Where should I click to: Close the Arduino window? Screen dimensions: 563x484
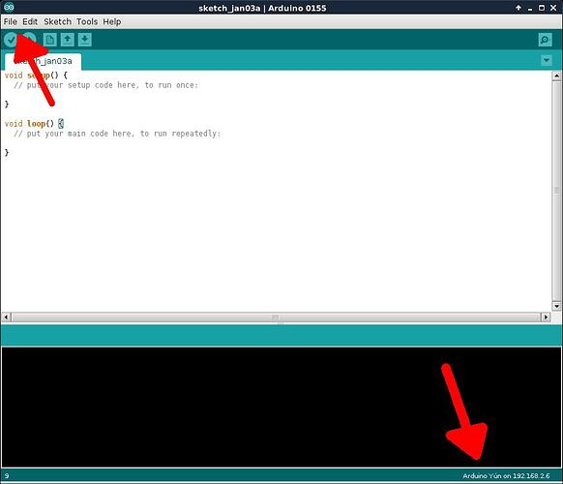[553, 8]
